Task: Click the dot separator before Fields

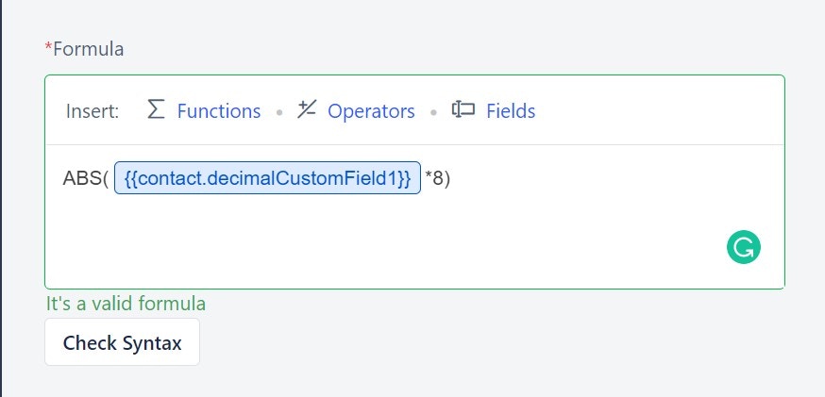Action: tap(433, 112)
